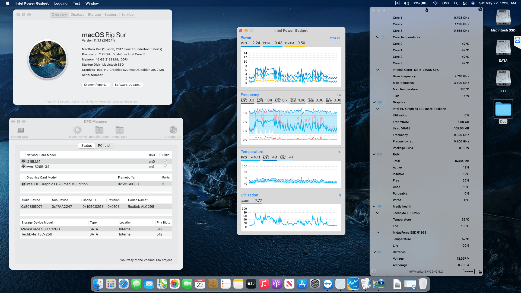This screenshot has height=293, width=521.
Task: Open Messages from the Dock
Action: (x=136, y=284)
